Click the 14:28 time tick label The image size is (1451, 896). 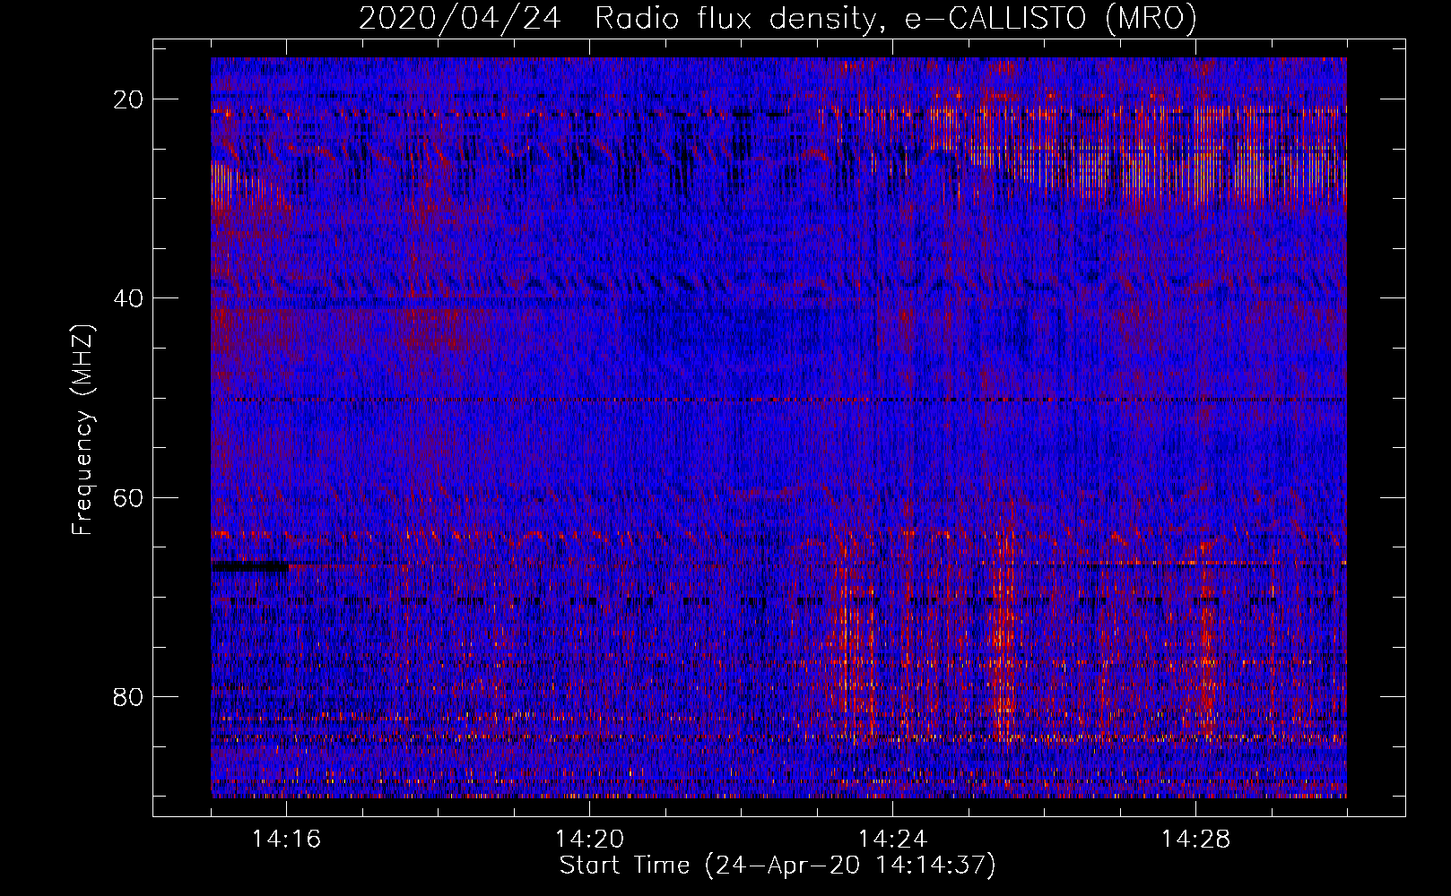(x=1196, y=840)
